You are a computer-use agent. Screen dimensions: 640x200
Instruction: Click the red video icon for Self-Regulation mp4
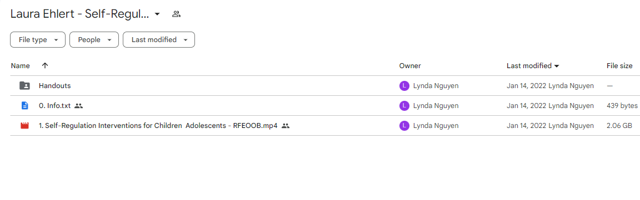(25, 126)
